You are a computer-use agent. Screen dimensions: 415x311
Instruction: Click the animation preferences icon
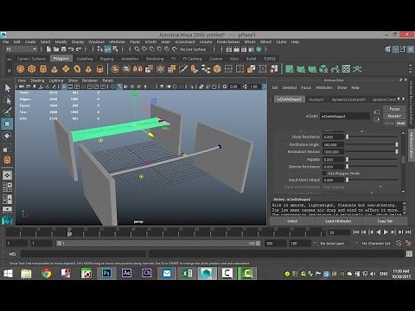coord(408,244)
